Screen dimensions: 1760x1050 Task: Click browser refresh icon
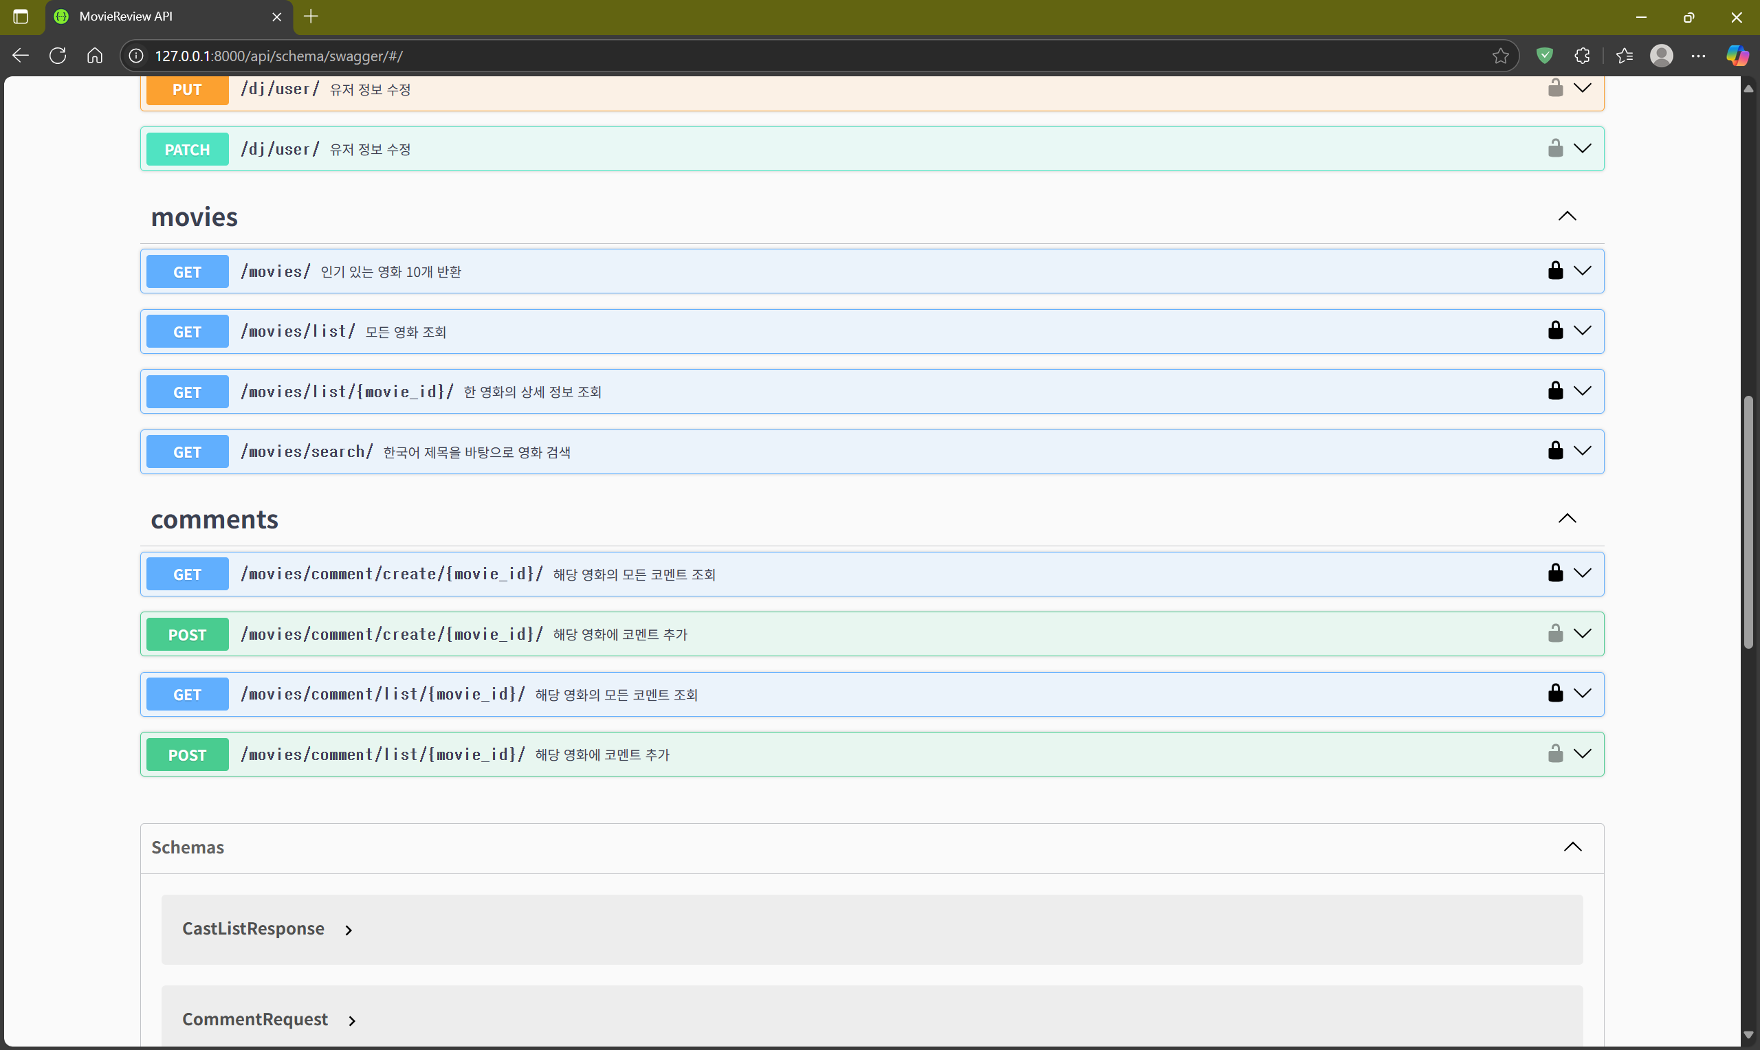pyautogui.click(x=58, y=56)
